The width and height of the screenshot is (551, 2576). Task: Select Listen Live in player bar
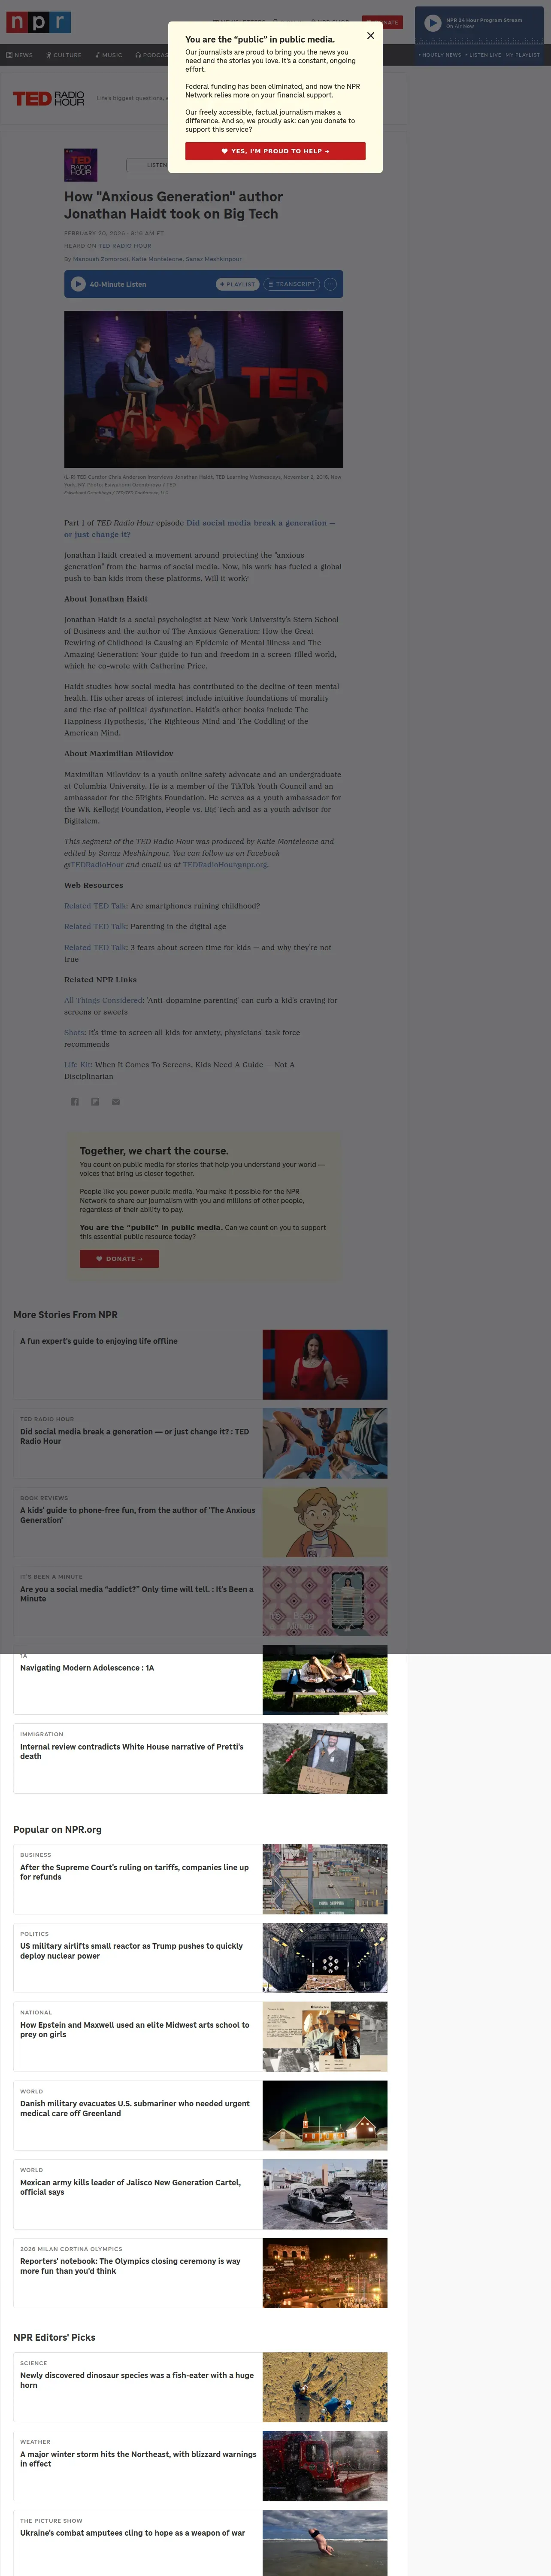[x=484, y=55]
